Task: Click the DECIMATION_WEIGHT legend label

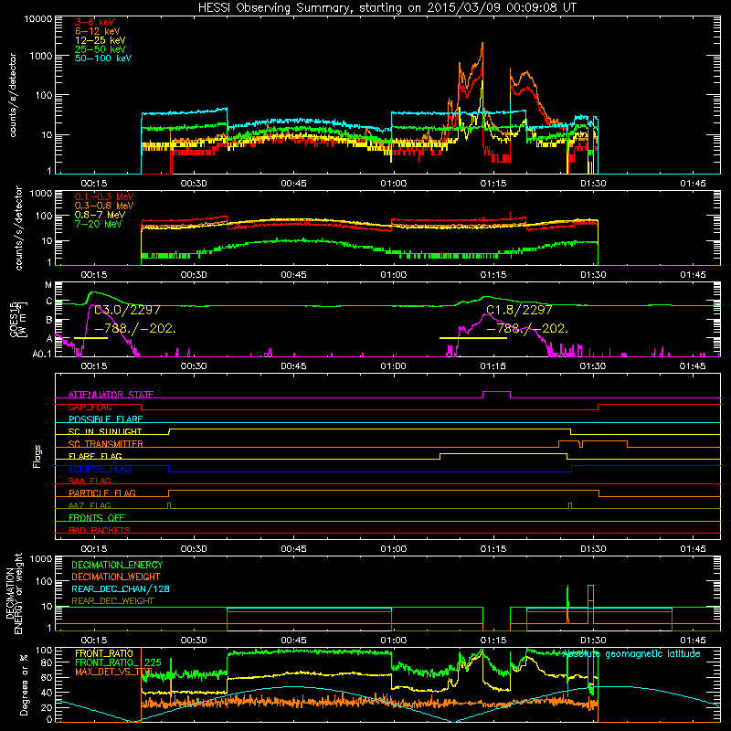Action: click(x=116, y=577)
